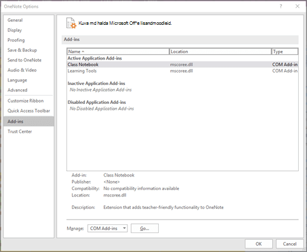Sort by the Location column header
Screen dimensions: 307x252
220,51
